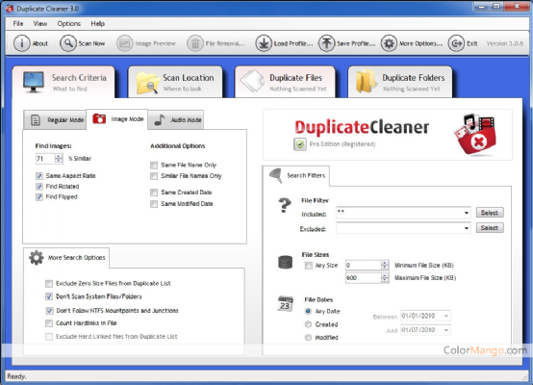Screen dimensions: 533x385
Task: Open the View menu
Action: point(40,23)
